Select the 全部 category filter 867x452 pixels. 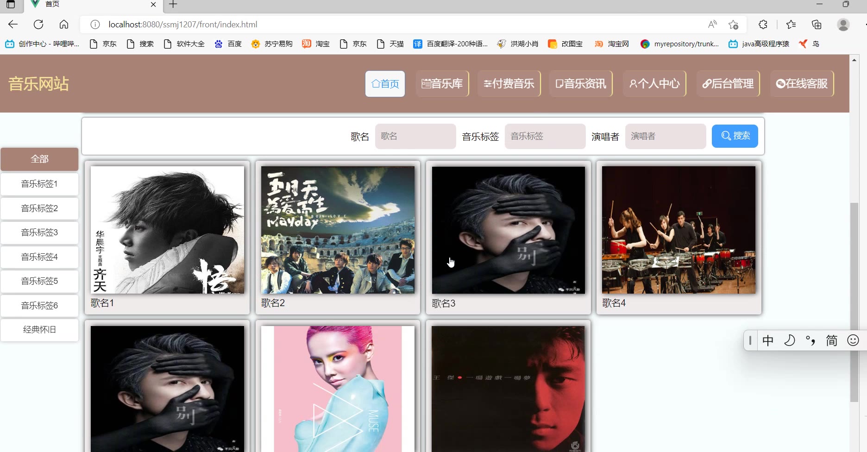click(39, 159)
